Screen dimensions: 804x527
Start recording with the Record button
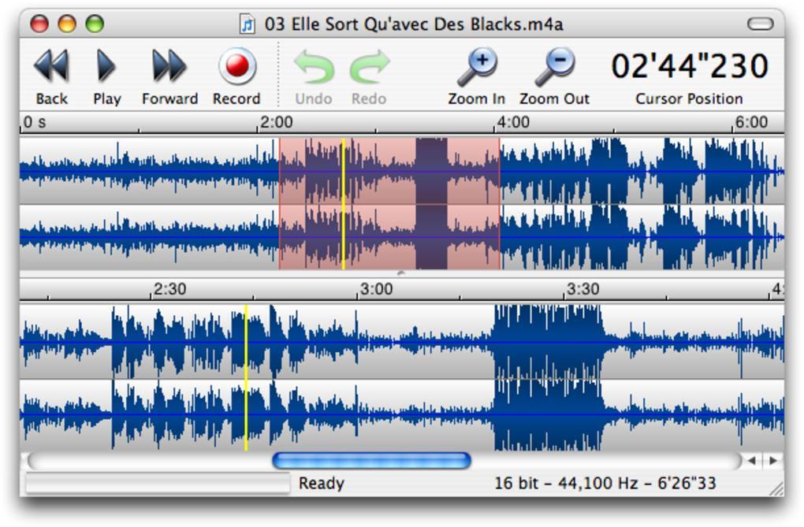(x=236, y=66)
